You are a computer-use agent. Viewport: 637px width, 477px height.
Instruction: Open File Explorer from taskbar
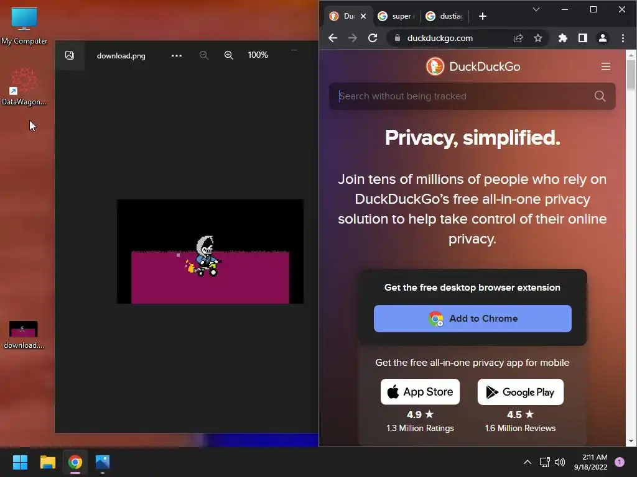pos(47,462)
